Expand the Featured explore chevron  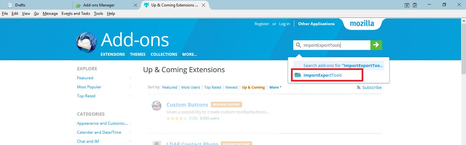click(x=130, y=78)
